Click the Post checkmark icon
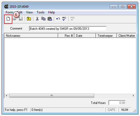 point(72,19)
